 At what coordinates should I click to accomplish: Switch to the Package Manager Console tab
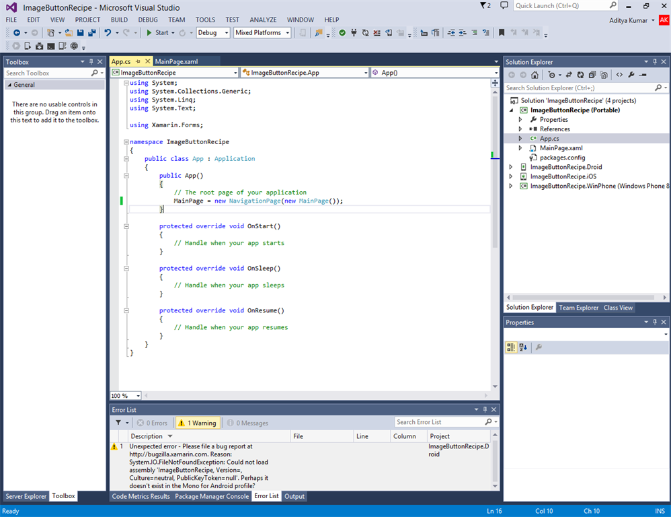pos(212,496)
